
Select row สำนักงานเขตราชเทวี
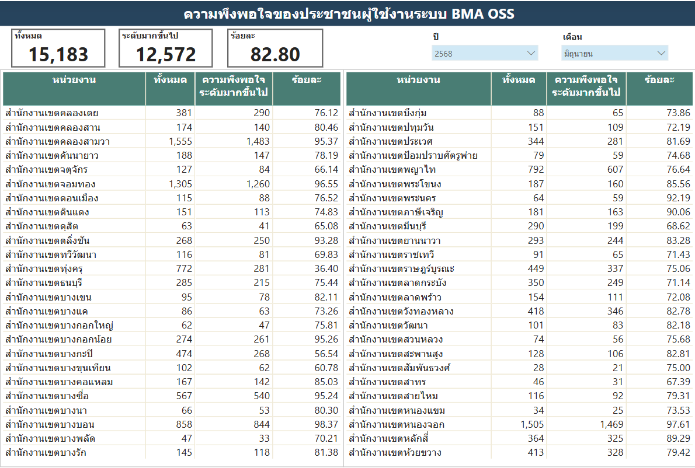click(519, 254)
